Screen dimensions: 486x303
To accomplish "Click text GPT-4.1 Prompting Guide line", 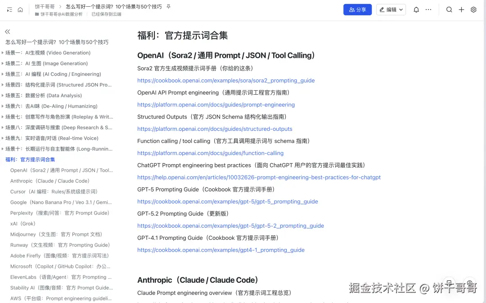I will point(208,238).
